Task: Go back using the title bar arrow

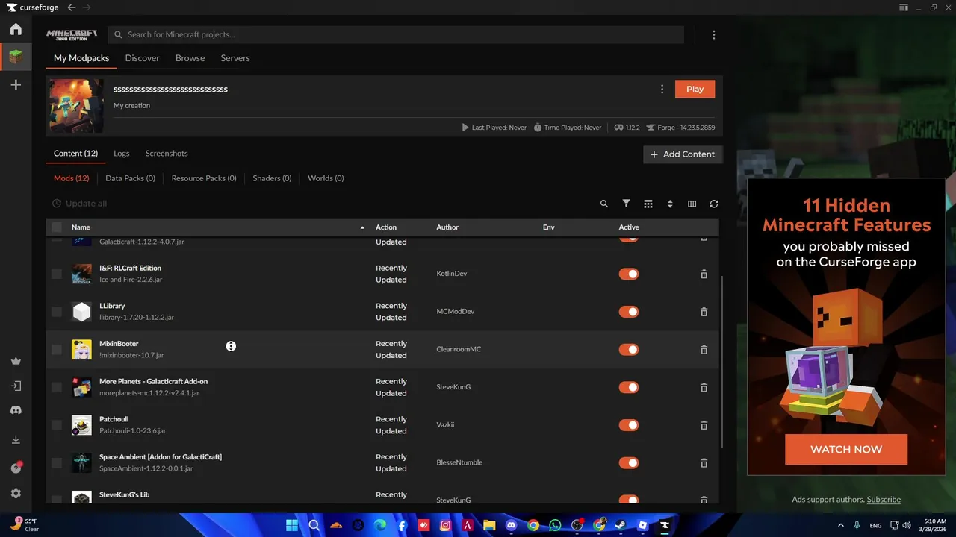Action: (72, 7)
